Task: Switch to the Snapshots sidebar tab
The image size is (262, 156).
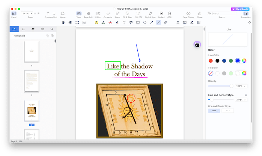Action: pos(42,29)
